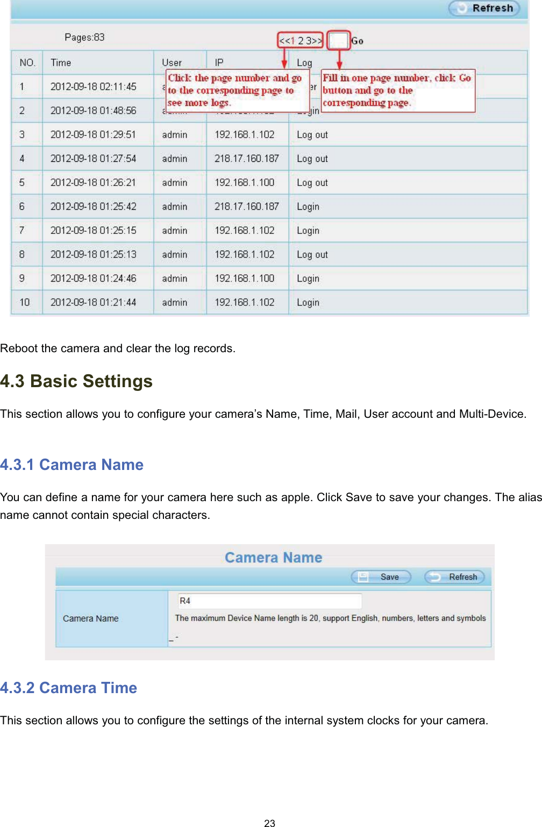Click page number 23 at page bottom
The image size is (542, 827).
(x=270, y=823)
